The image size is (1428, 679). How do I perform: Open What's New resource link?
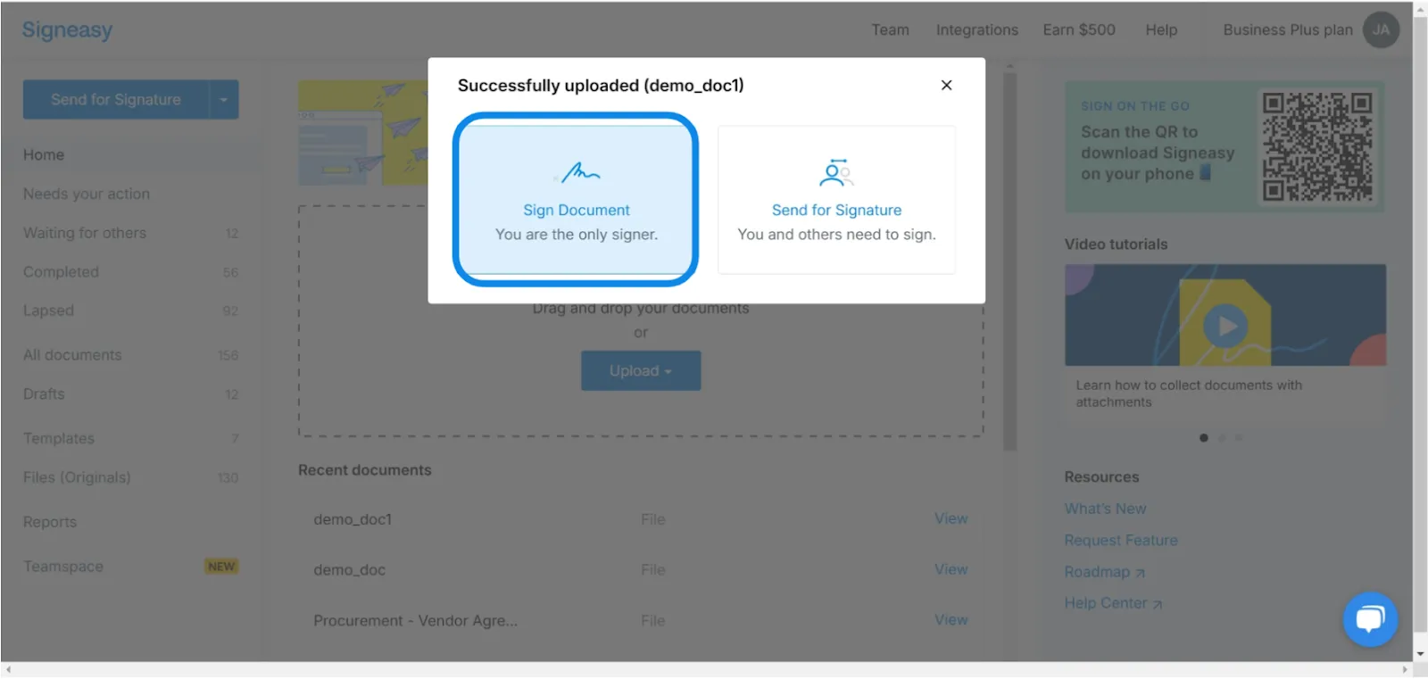[1105, 509]
